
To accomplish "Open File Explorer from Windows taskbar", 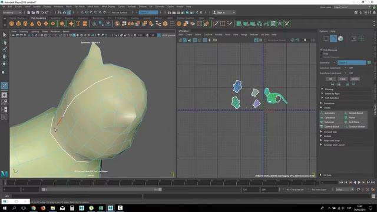I will coord(52,208).
